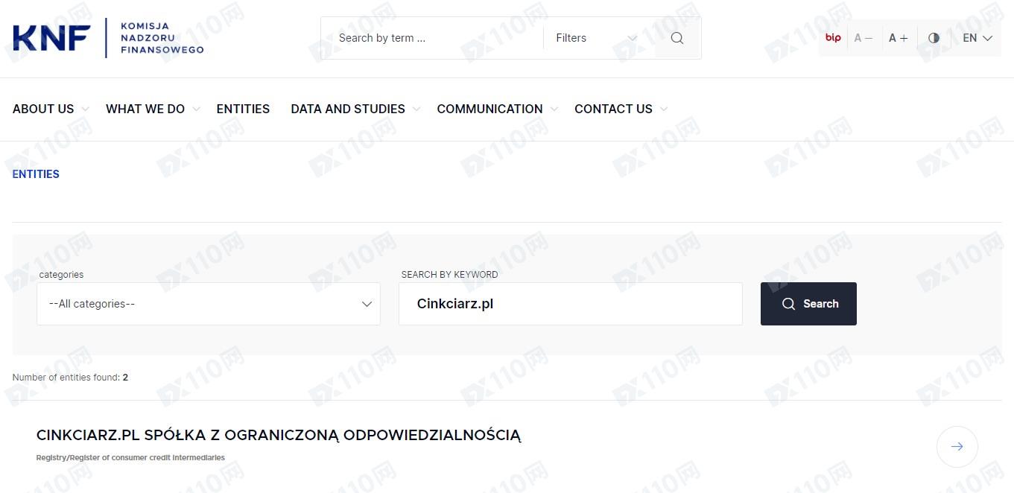
Task: Focus the Search by keyword field
Action: pos(570,304)
